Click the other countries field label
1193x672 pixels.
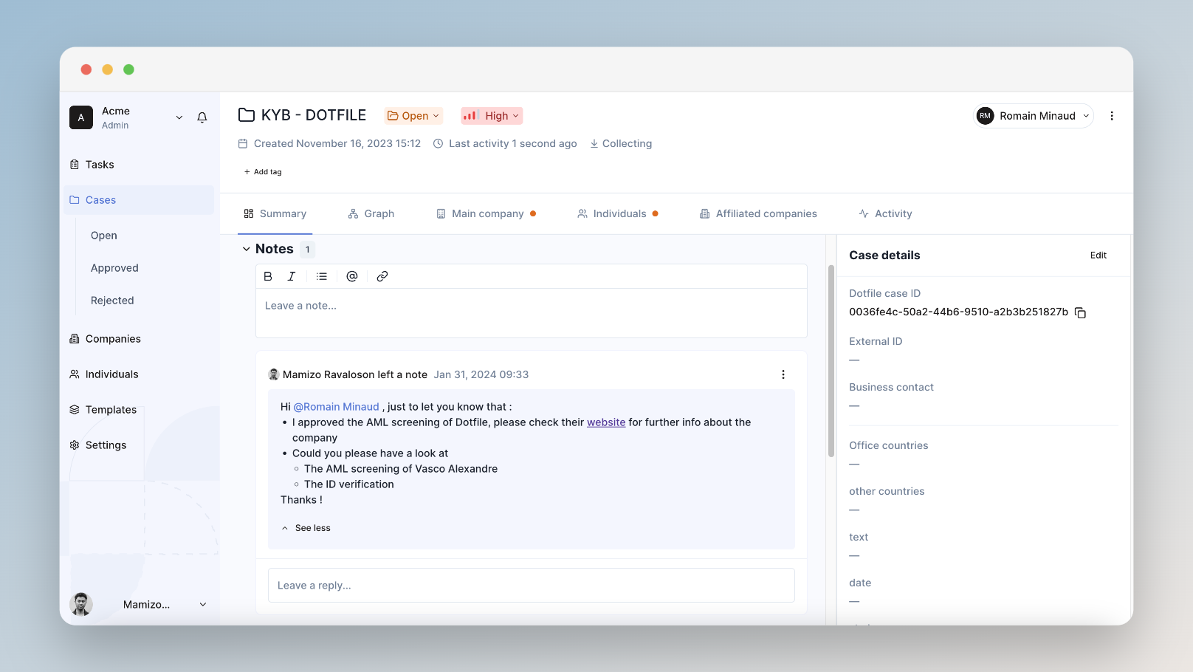pos(887,491)
